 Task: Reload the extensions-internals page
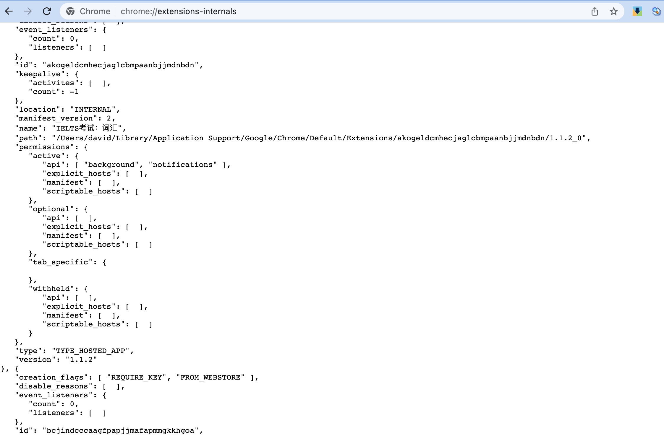coord(47,12)
